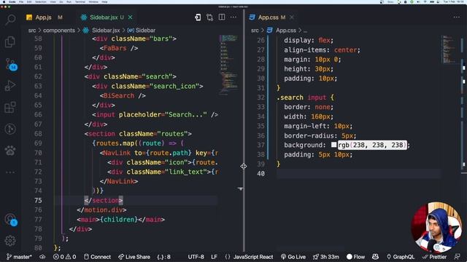The image size is (467, 262).
Task: Open the Accounts menu icon
Action: pos(11,219)
